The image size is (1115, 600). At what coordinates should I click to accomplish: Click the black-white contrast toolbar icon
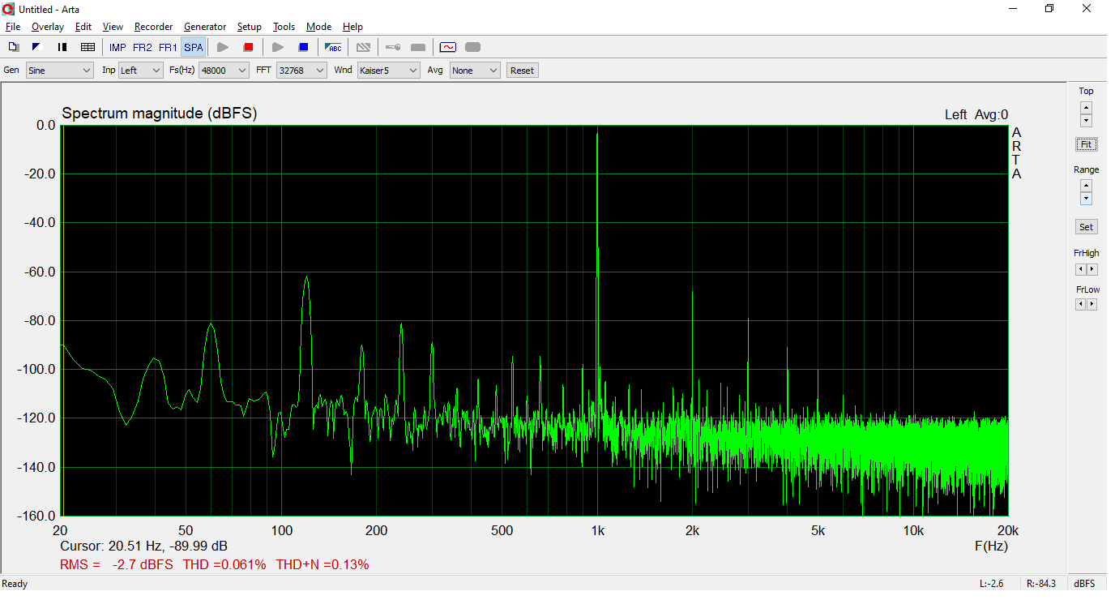36,47
